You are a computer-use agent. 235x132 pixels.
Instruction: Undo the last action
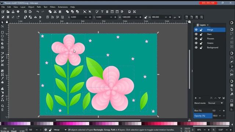click(x=37, y=12)
